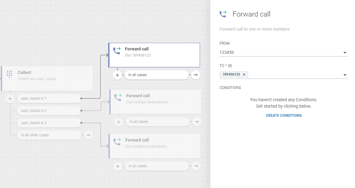Screen dimensions: 355x188
Task: Click the phone icon on Dial 789456123 node
Action: [117, 51]
